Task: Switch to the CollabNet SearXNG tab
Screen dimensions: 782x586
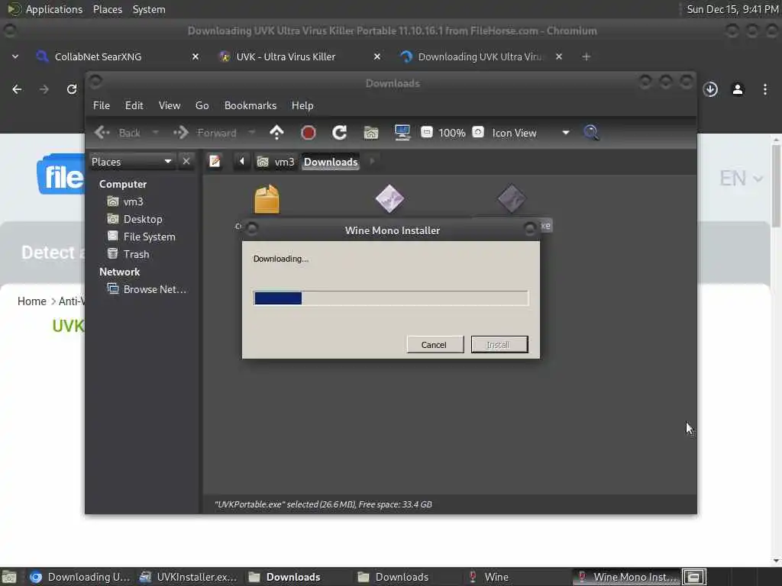Action: click(x=98, y=56)
